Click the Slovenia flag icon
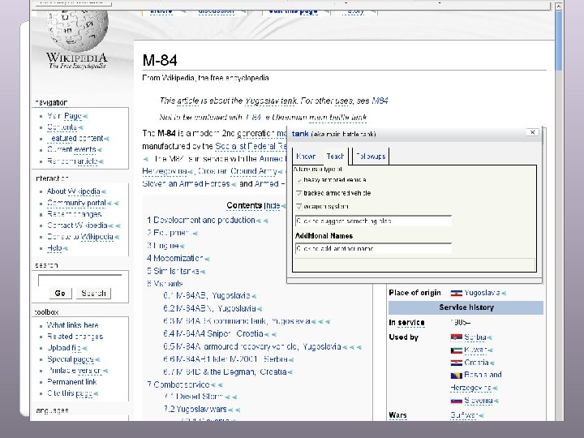Viewport: 584px width, 438px height. click(x=456, y=401)
